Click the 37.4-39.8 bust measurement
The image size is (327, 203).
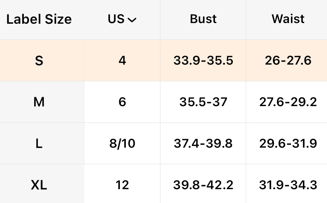203,144
